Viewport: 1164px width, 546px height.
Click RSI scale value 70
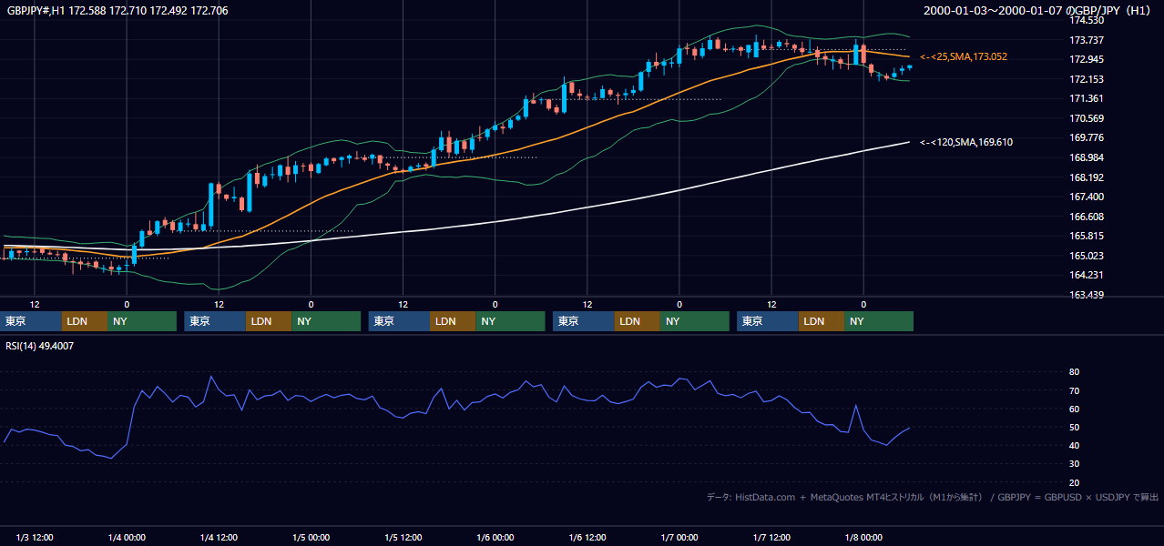pyautogui.click(x=1074, y=390)
